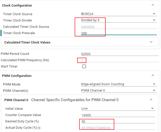Open the PWM Mode dropdown
161x132 pixels.
[x=119, y=84]
